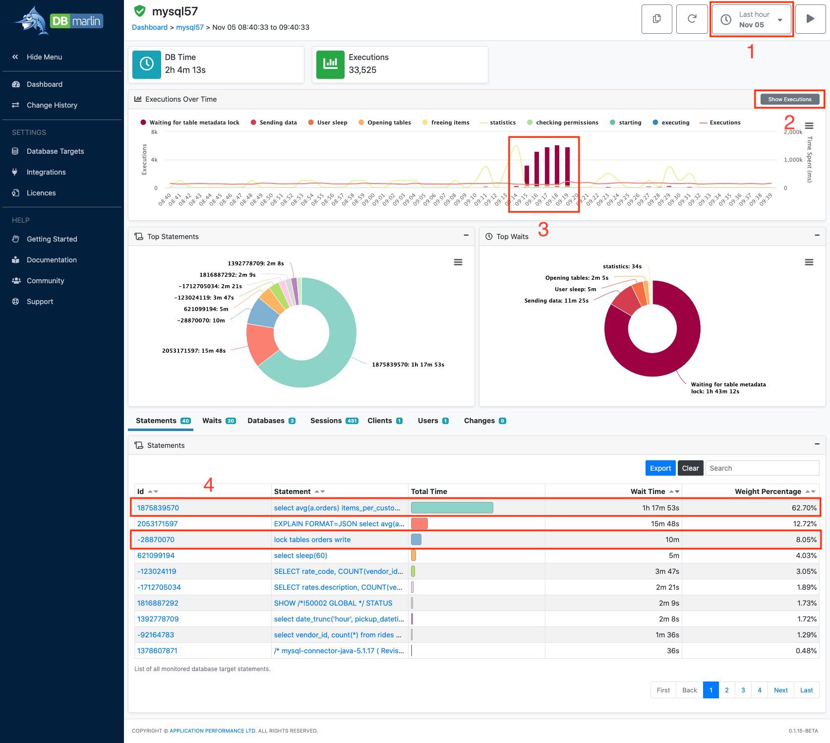
Task: Toggle the Executions line legend series
Action: click(x=720, y=123)
